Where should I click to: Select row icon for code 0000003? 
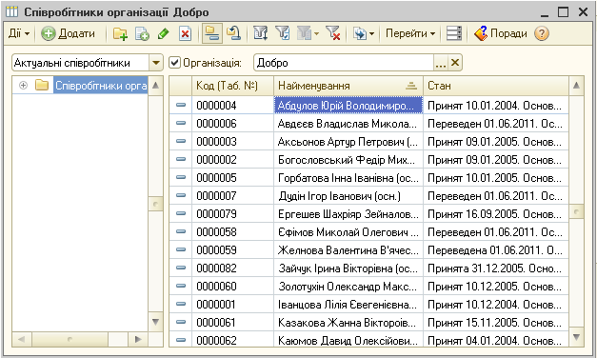pos(181,141)
